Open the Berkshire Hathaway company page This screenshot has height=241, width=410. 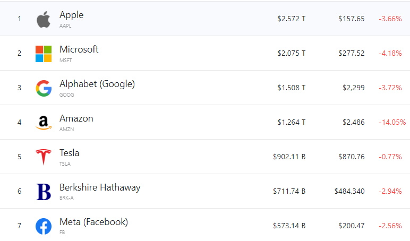click(100, 187)
